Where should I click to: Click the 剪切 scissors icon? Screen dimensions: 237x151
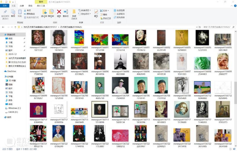(25, 10)
